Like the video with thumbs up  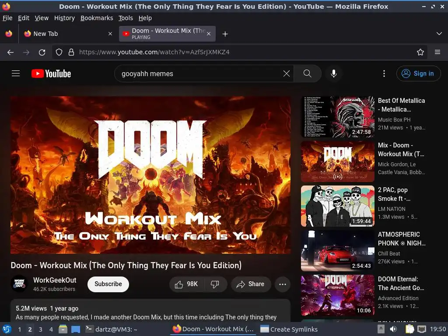[x=186, y=284]
